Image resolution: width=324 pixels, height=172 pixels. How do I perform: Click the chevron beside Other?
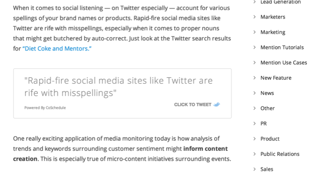pos(254,108)
